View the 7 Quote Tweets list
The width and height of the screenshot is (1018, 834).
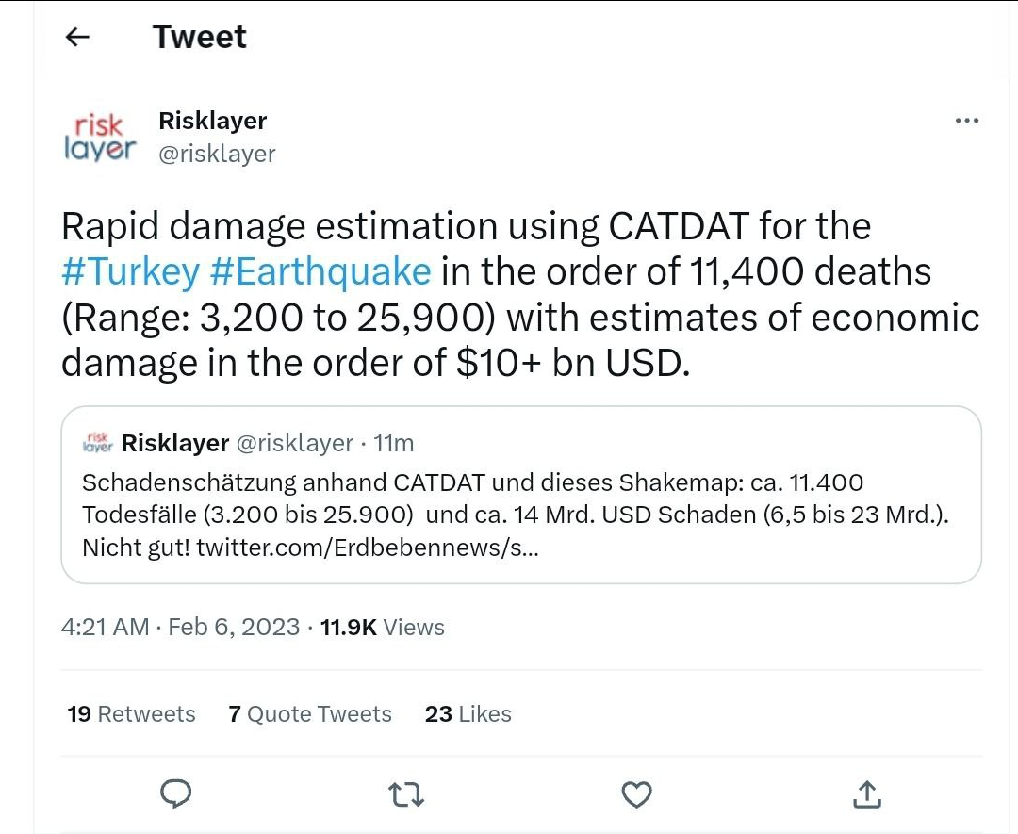pos(309,714)
